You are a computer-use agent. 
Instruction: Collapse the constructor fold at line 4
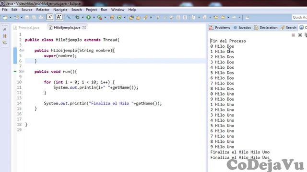coord(23,50)
